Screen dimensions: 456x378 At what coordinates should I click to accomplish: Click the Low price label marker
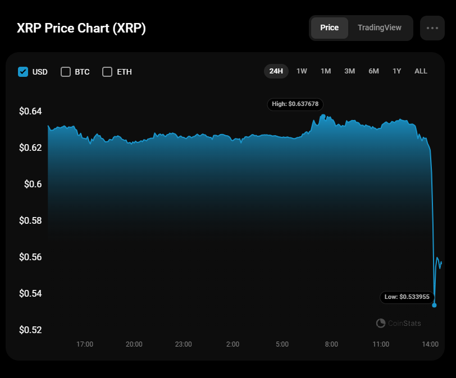[407, 297]
